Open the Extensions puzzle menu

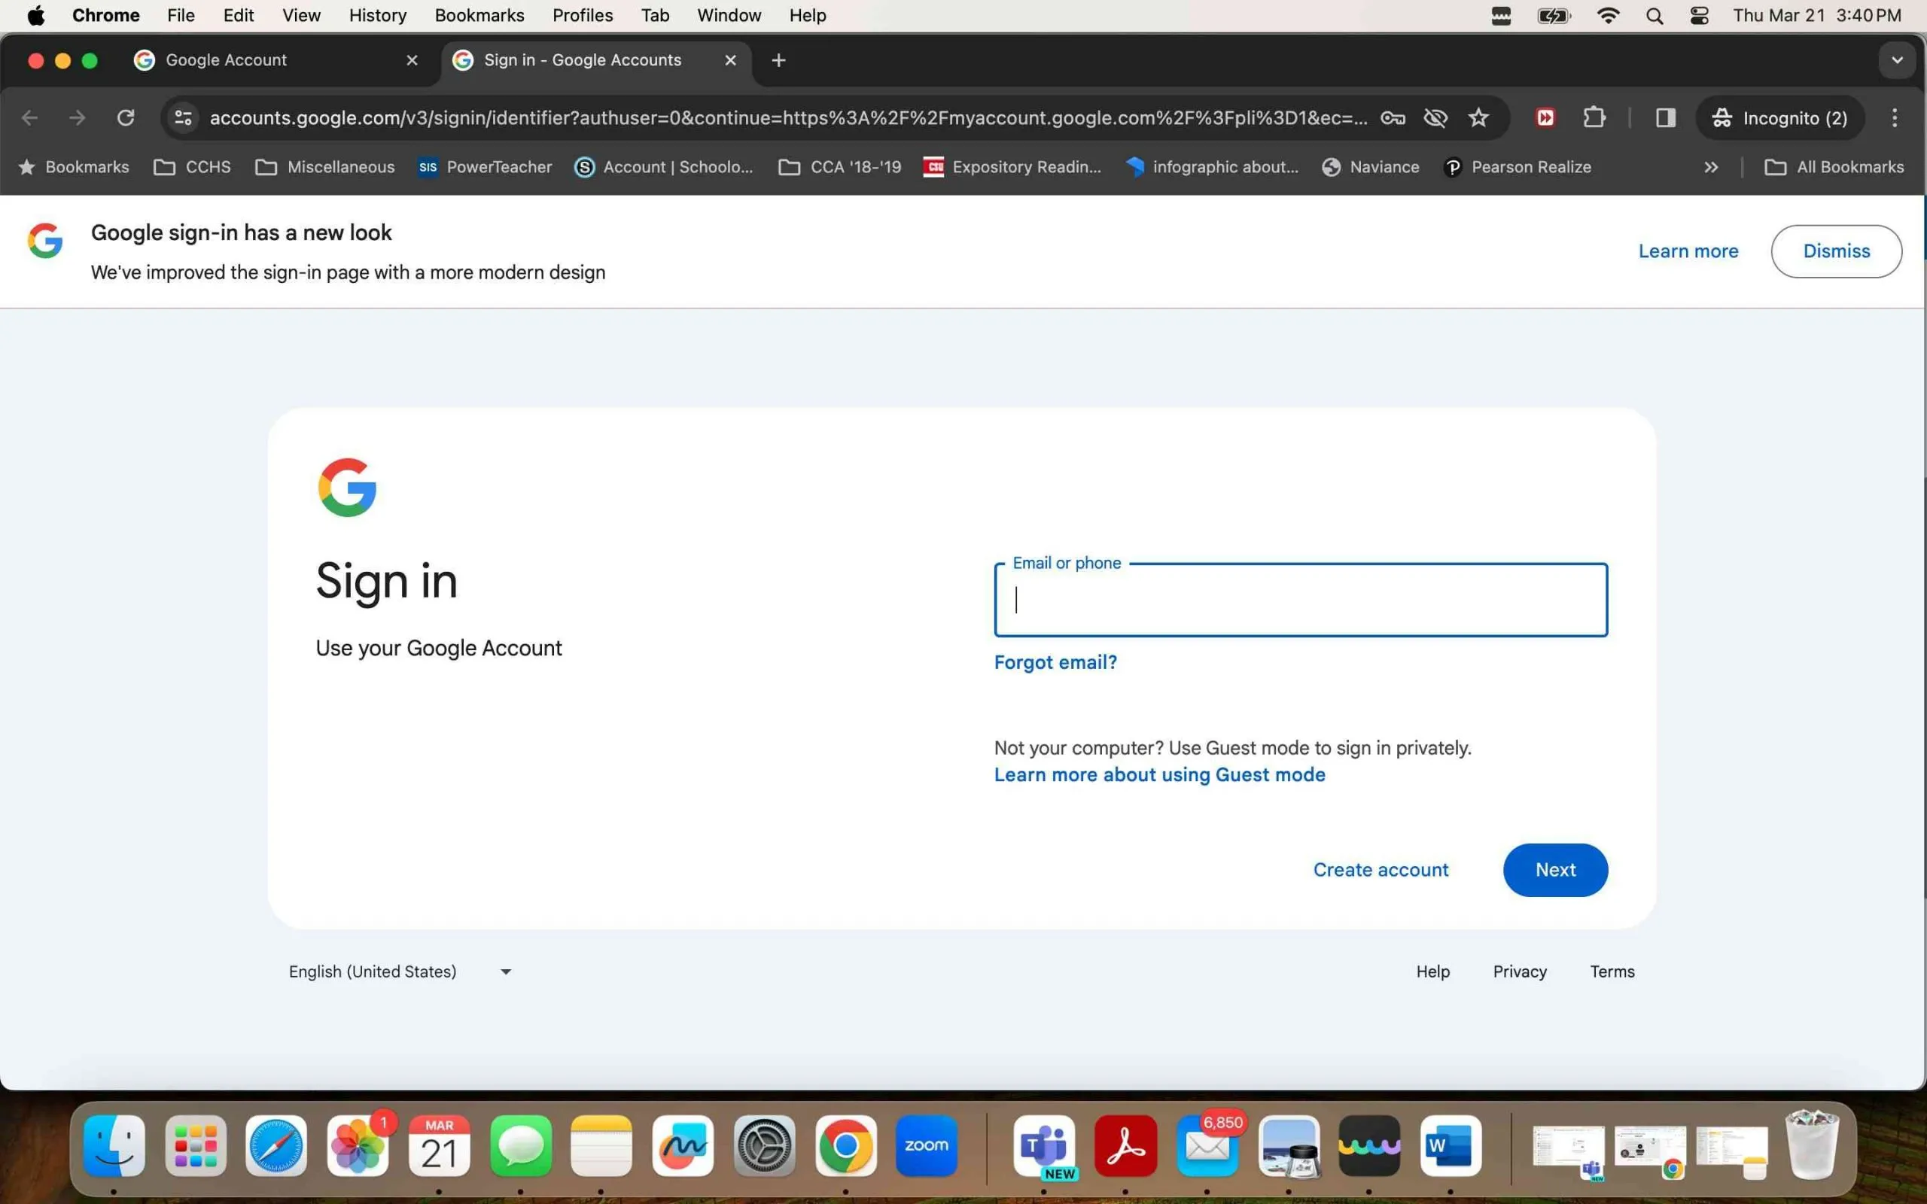point(1594,118)
